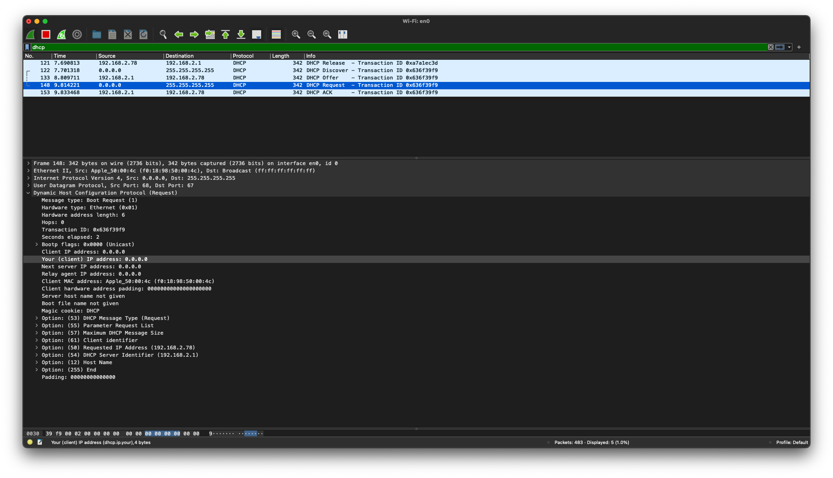Sort packets by Info column
Image resolution: width=833 pixels, height=478 pixels.
pyautogui.click(x=557, y=56)
